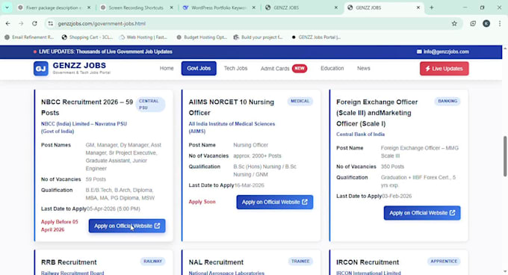This screenshot has width=508, height=275.
Task: Open Shopping Cart bookmark
Action: click(87, 37)
